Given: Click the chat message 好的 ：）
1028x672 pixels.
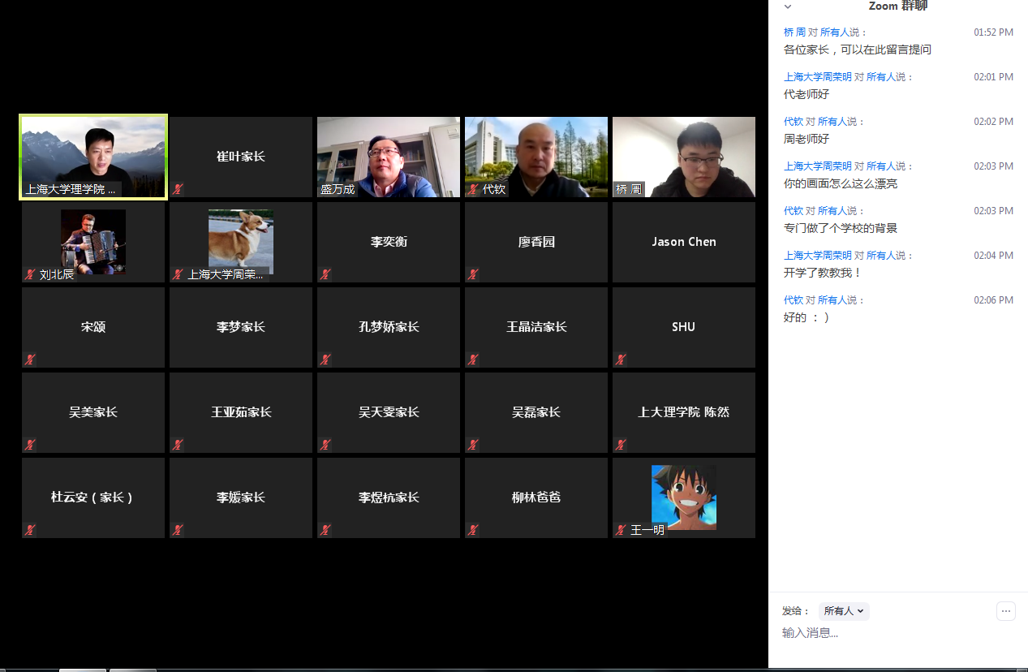Looking at the screenshot, I should [806, 317].
